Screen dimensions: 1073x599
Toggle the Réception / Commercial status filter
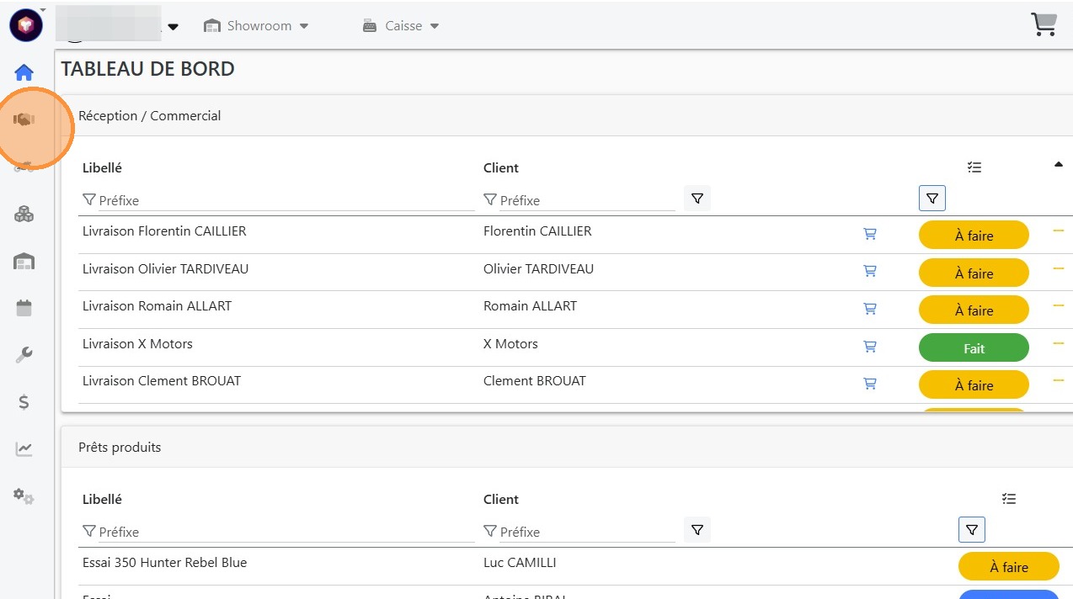pos(932,199)
